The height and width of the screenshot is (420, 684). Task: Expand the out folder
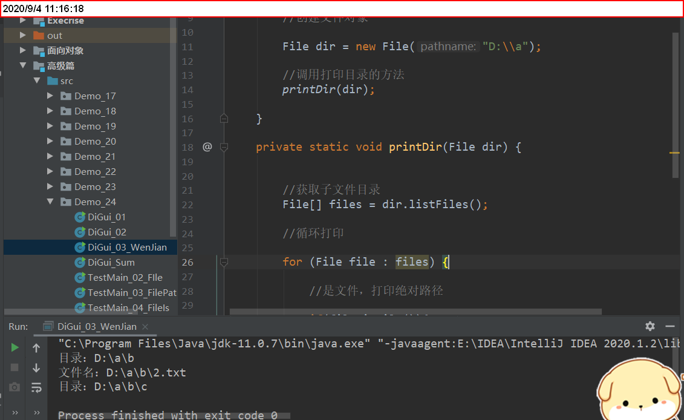[x=23, y=35]
